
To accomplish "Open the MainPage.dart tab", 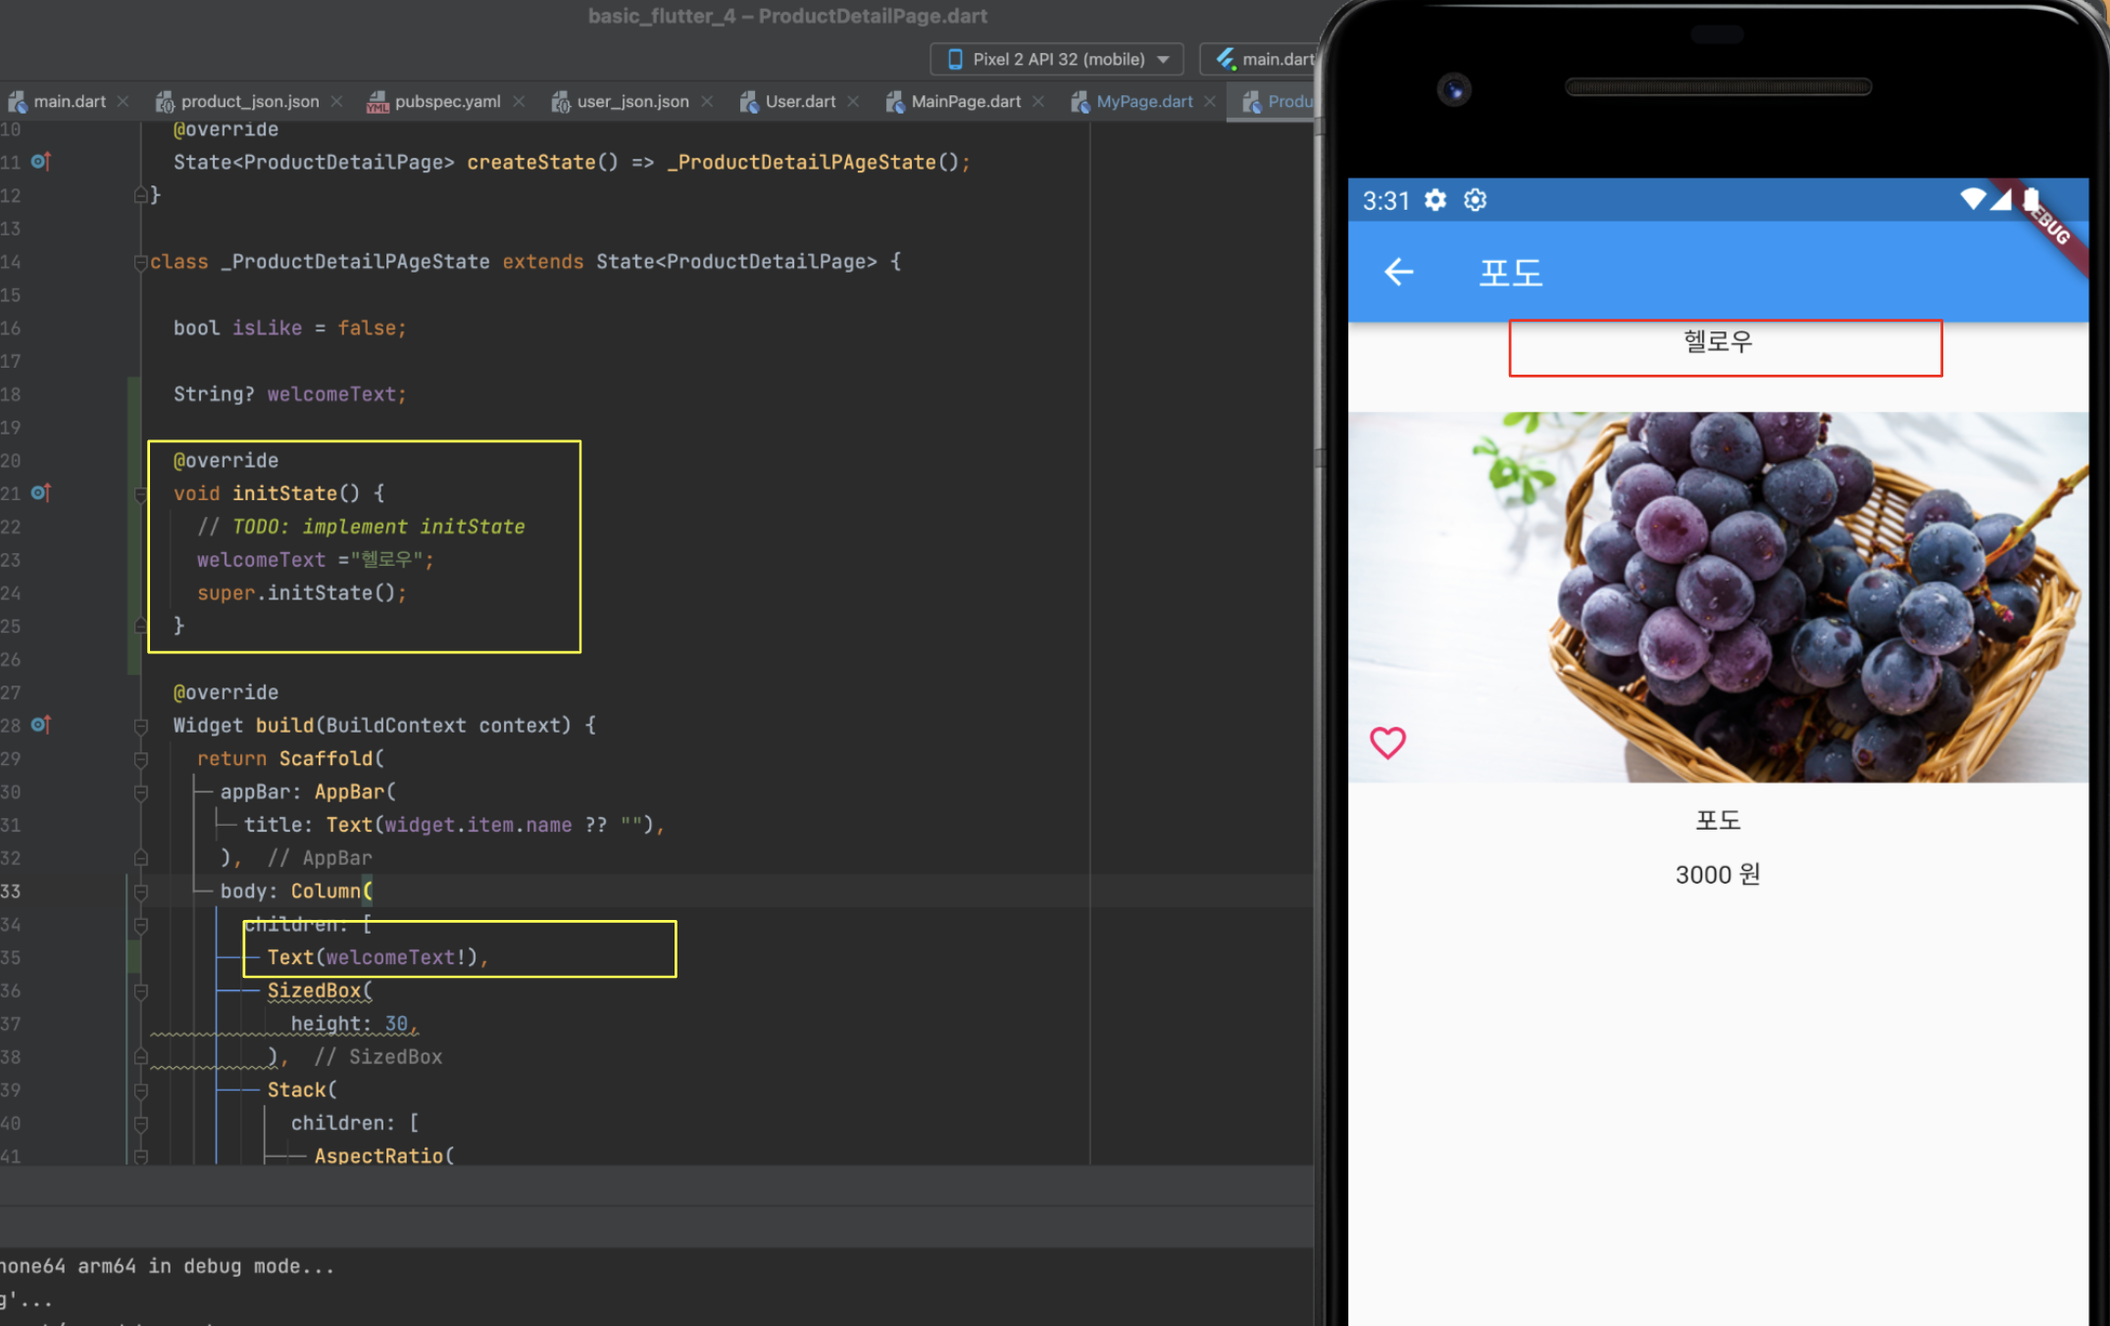I will pyautogui.click(x=965, y=101).
